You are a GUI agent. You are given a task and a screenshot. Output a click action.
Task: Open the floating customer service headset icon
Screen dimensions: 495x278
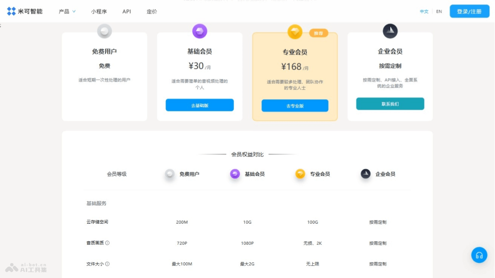pyautogui.click(x=479, y=255)
